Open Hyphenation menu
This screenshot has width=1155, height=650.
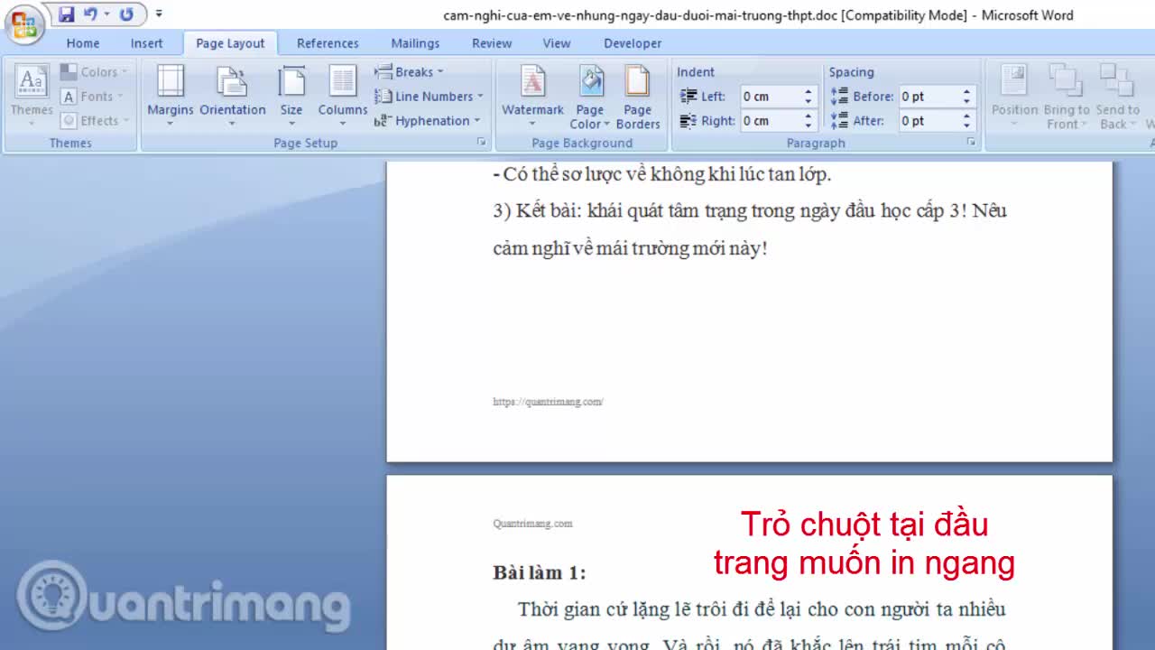(428, 121)
